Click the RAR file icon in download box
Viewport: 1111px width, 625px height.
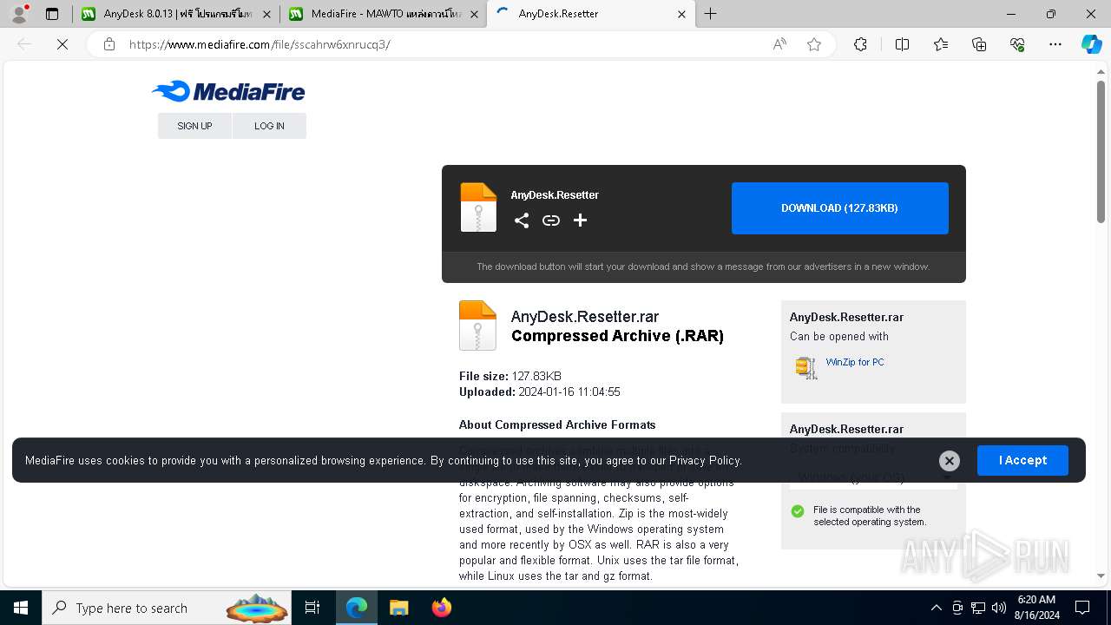(478, 207)
